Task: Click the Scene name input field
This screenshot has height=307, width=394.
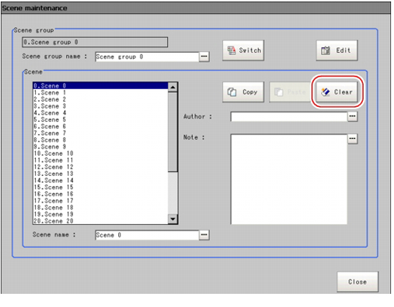Action: (147, 235)
